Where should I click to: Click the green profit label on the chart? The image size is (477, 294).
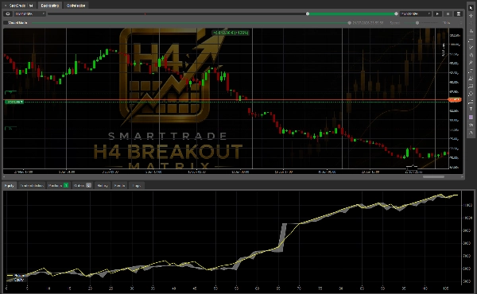coord(231,33)
